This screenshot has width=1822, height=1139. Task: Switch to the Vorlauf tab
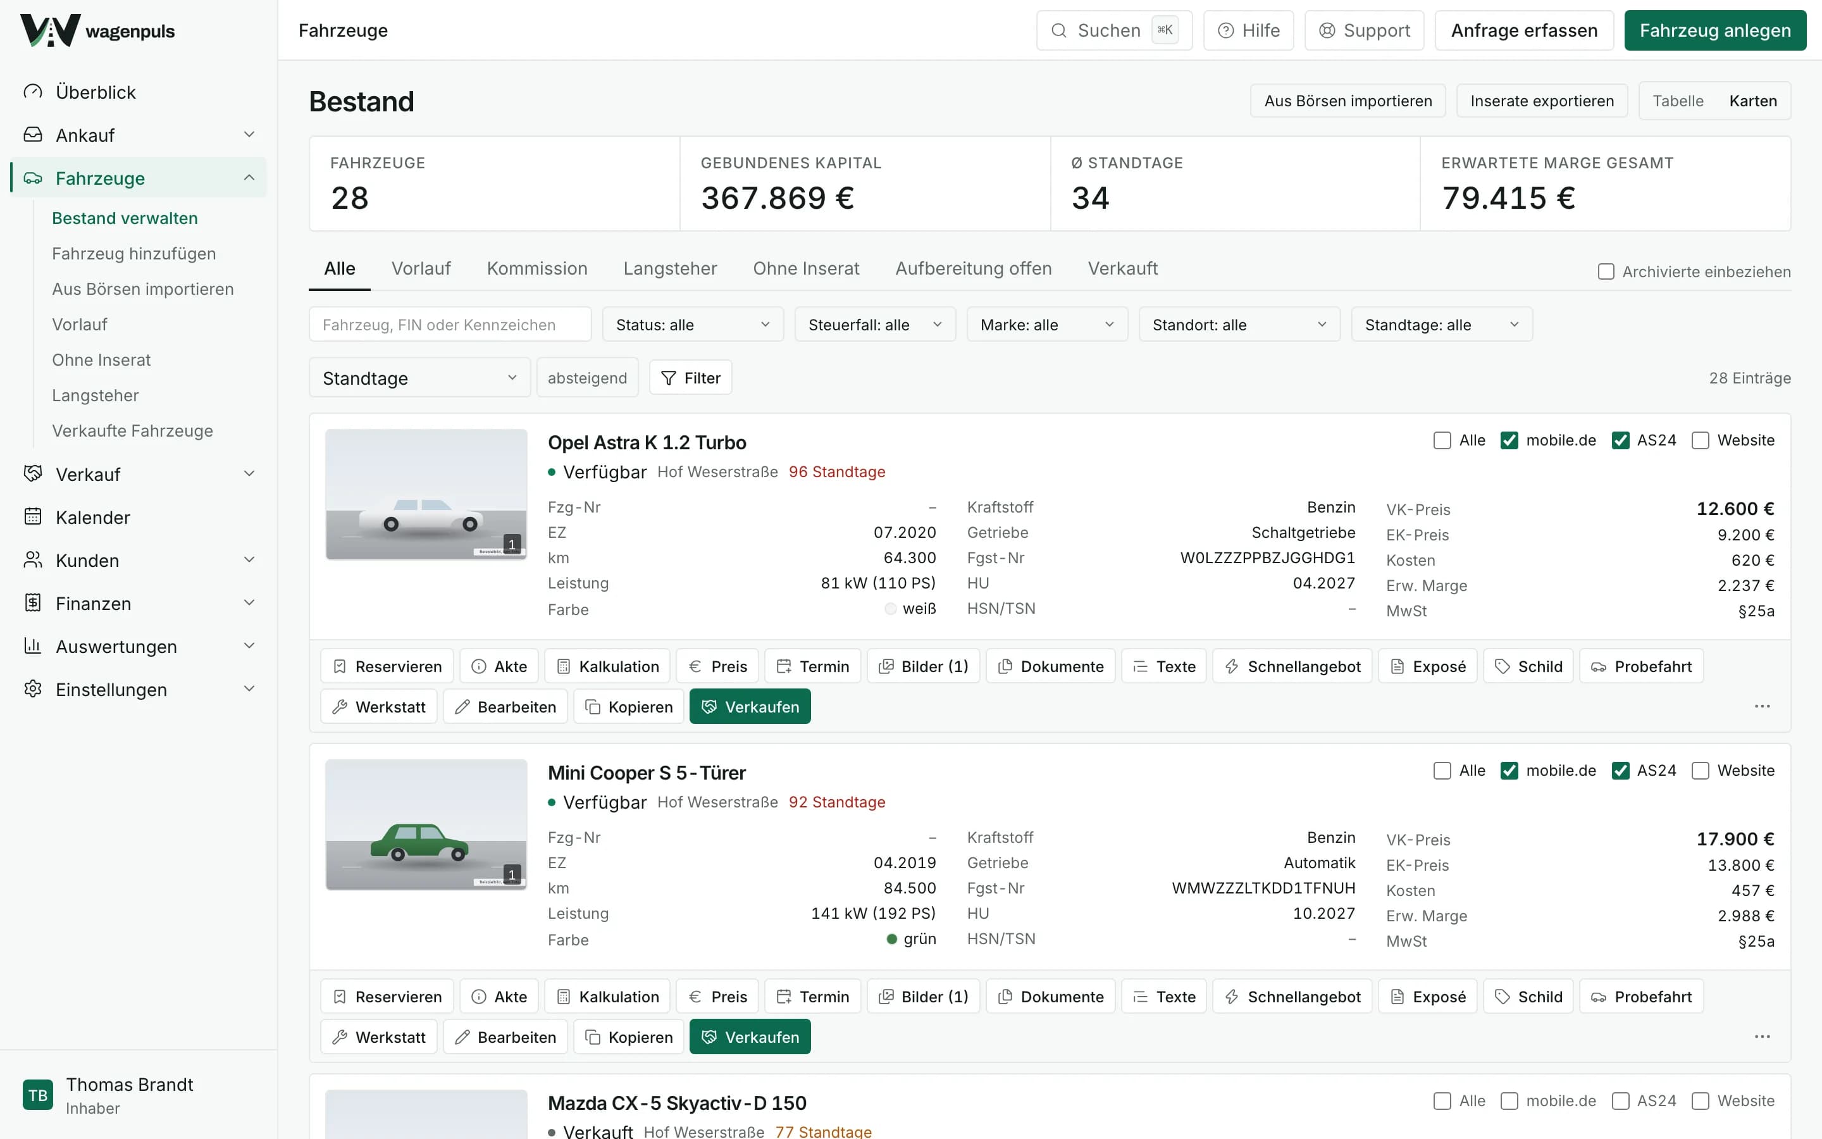tap(421, 268)
